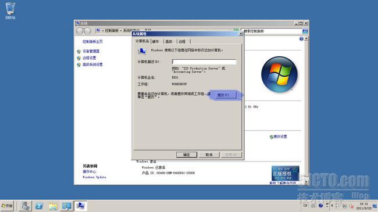378x212 pixels.
Task: Open the 高级系统设置 link
Action: coord(92,64)
